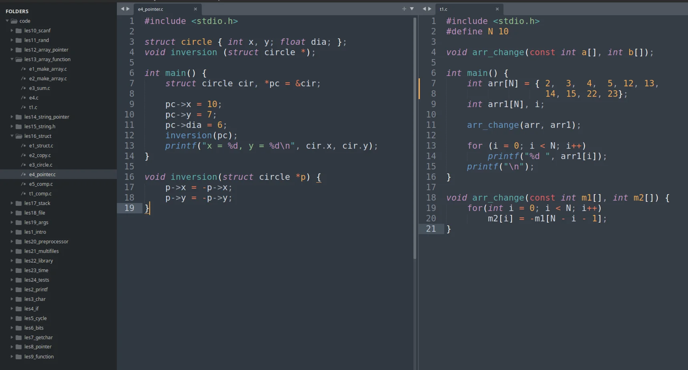Viewport: 688px width, 370px height.
Task: Click the file icon beside e4.c
Action: coord(24,98)
